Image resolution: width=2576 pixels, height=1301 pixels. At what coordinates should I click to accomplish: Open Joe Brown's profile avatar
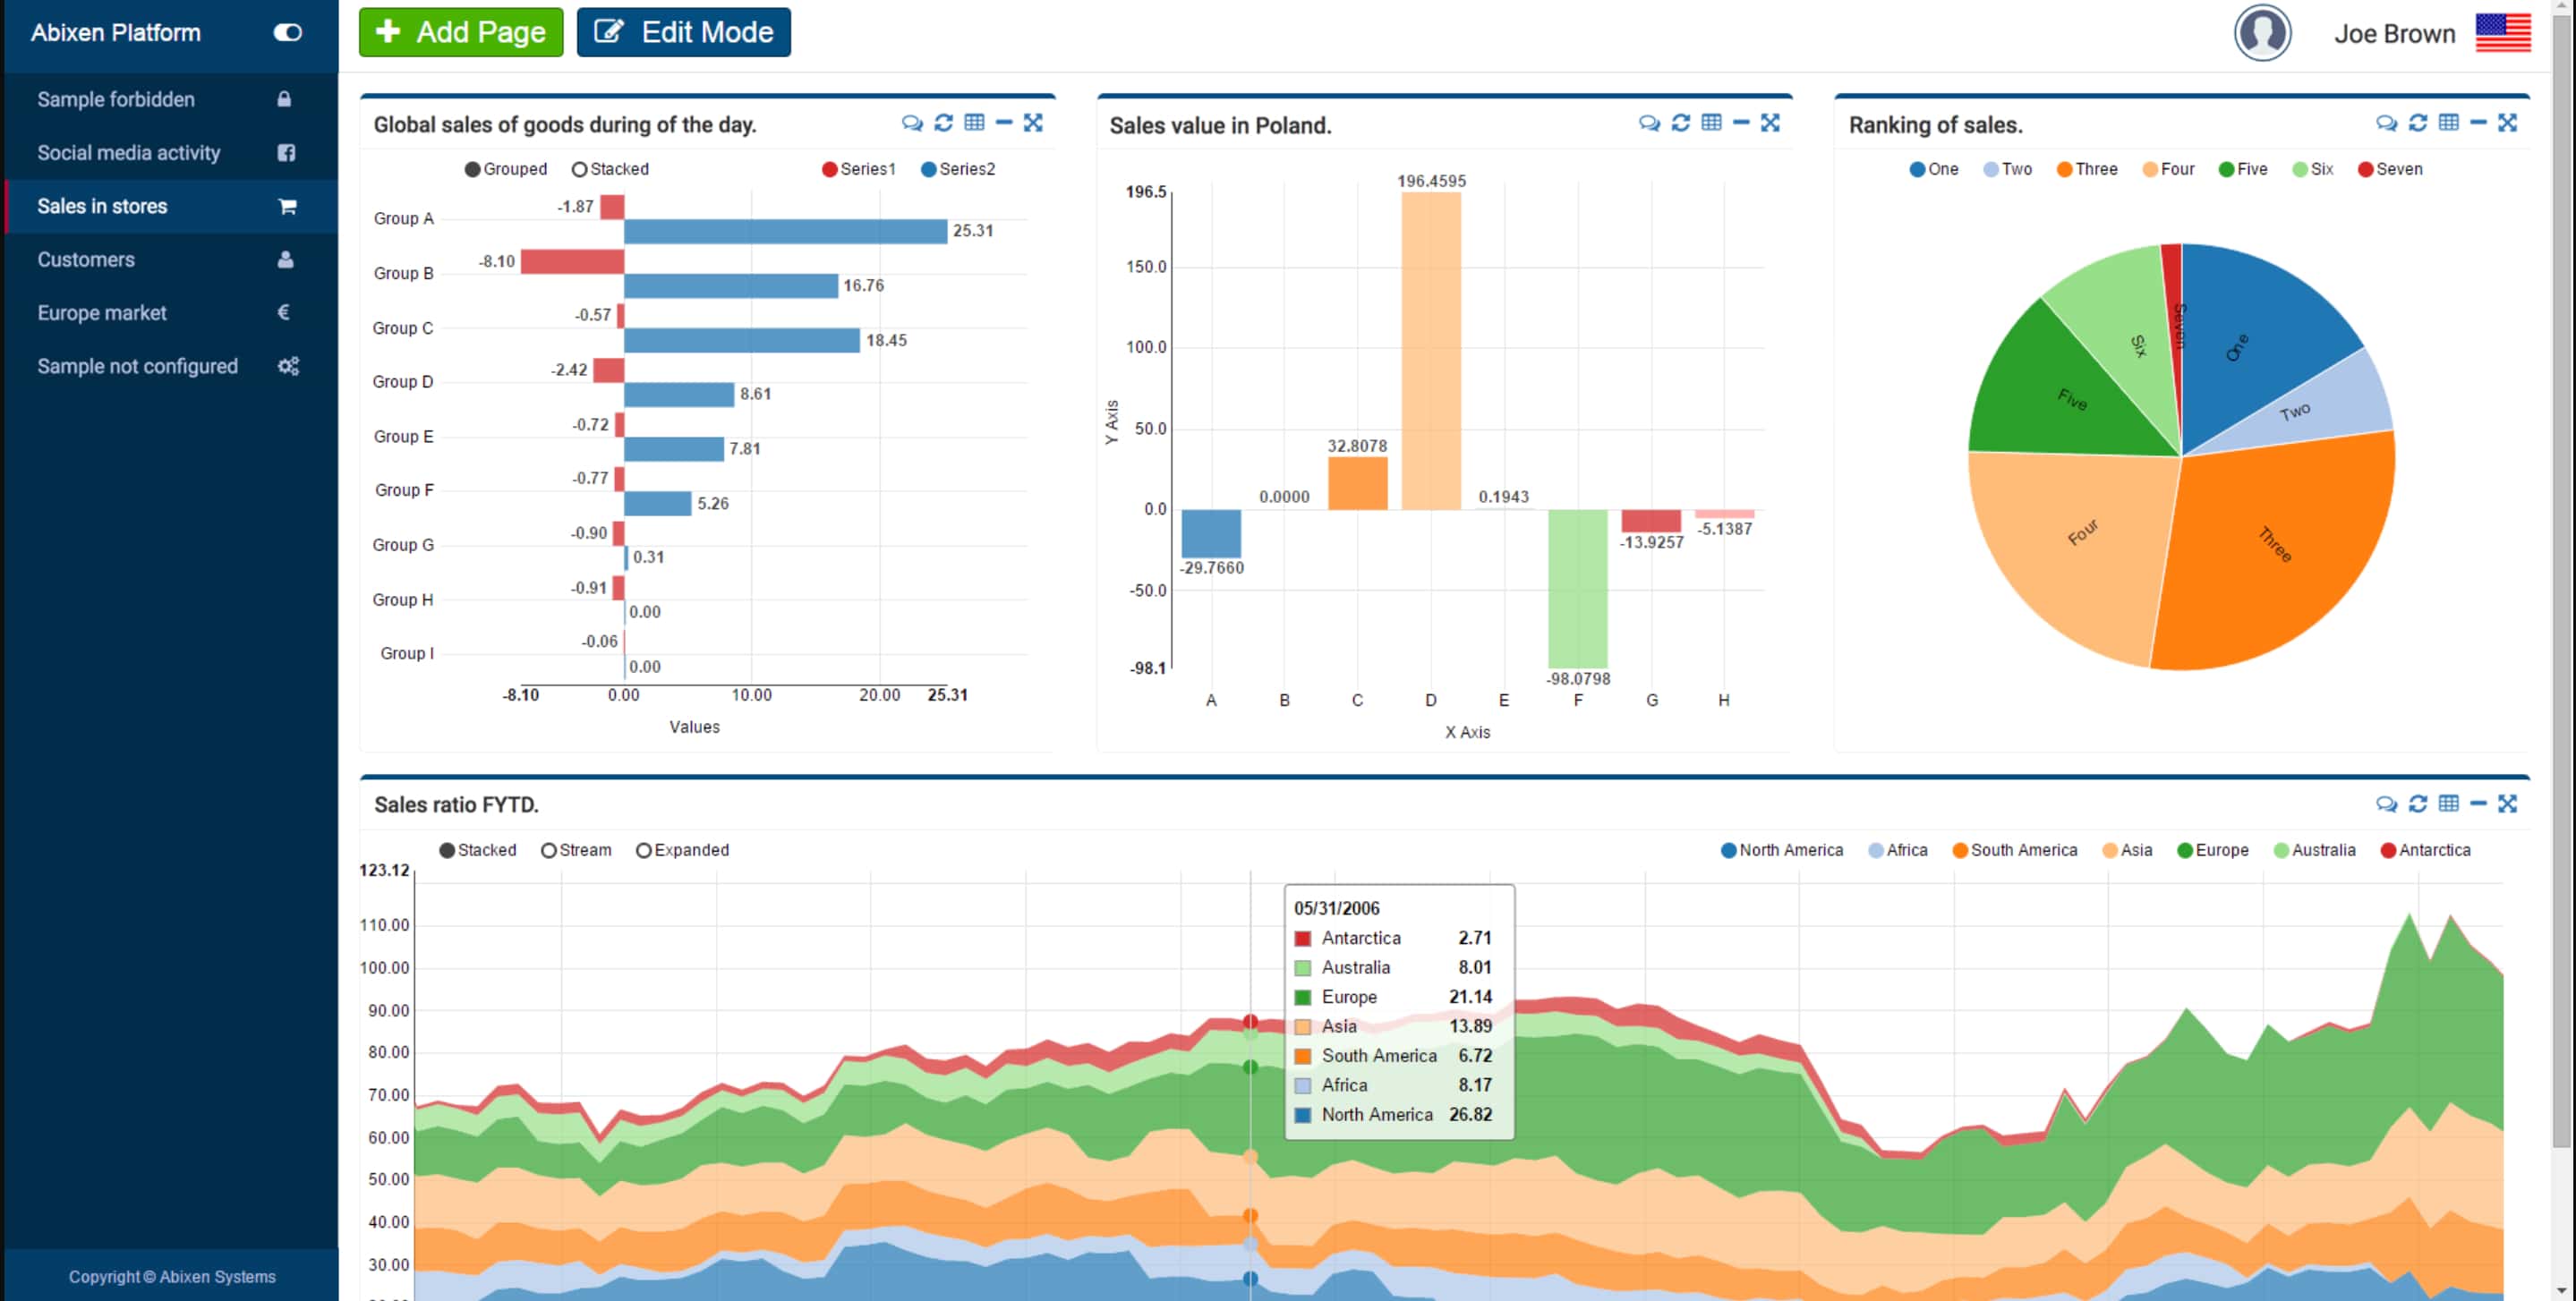tap(2262, 32)
